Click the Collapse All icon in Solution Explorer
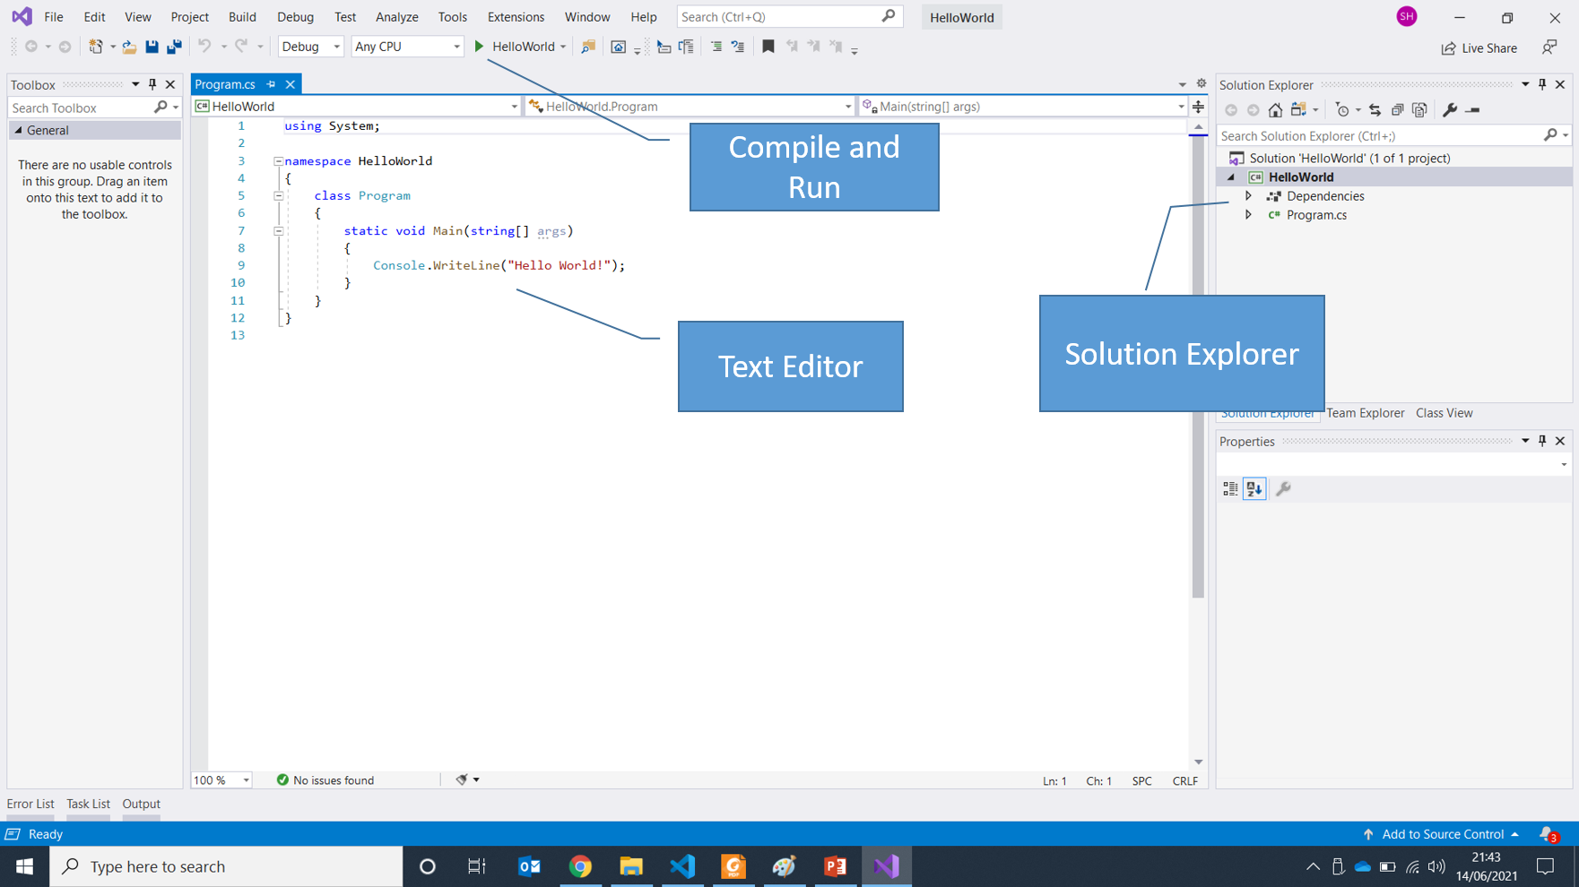The image size is (1579, 887). click(x=1397, y=110)
